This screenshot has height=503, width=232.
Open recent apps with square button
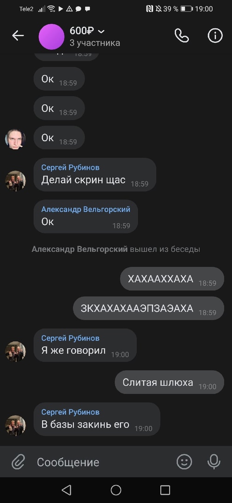point(165,490)
